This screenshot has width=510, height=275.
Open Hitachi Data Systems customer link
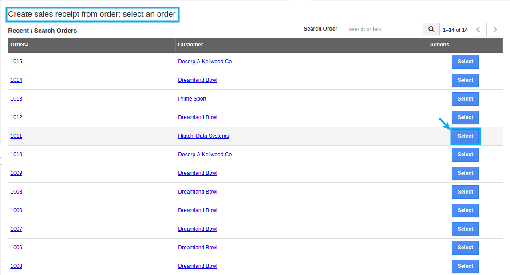[203, 136]
